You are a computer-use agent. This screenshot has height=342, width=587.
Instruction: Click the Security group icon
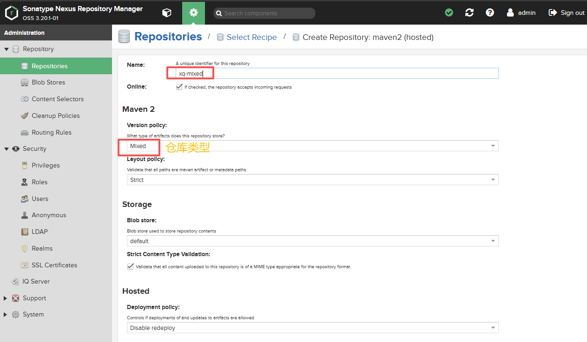point(15,148)
